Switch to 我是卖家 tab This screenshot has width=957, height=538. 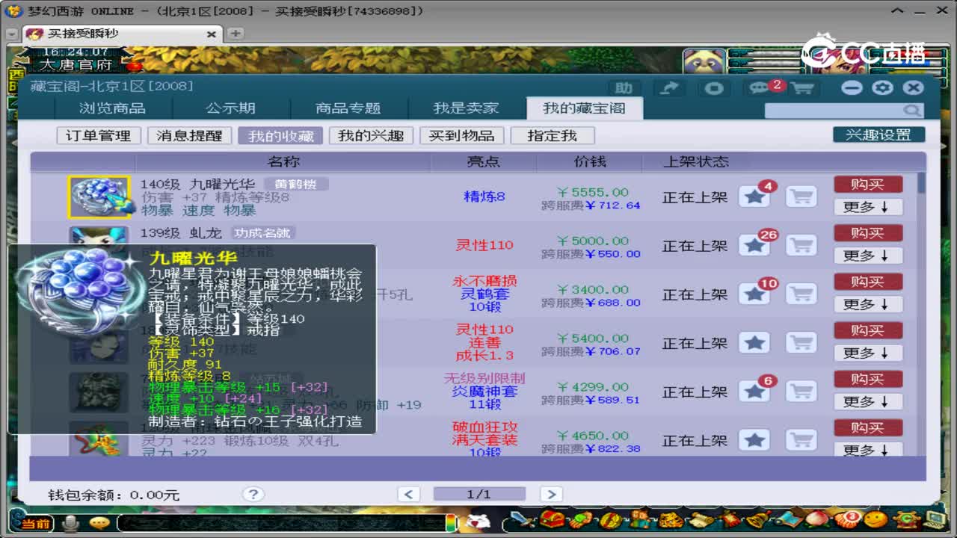click(466, 108)
